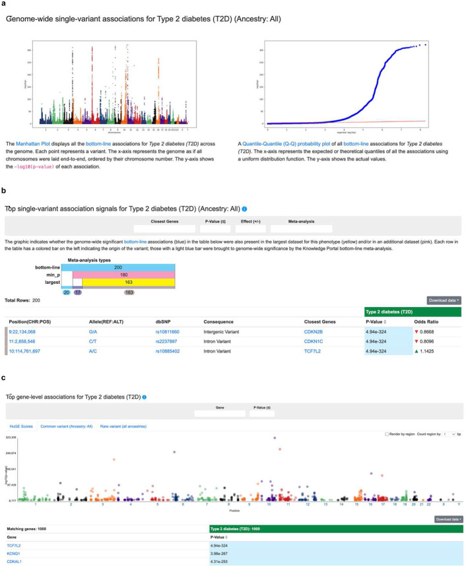This screenshot has width=466, height=567.
Task: Open the Common variant (Ancestry: All) tab
Action: 67,426
